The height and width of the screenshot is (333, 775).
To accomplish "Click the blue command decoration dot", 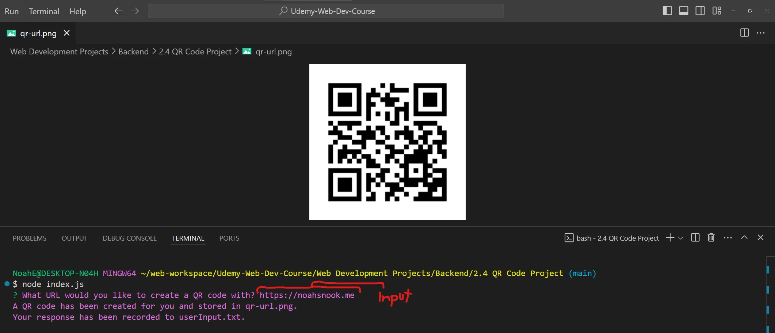I will pyautogui.click(x=7, y=284).
